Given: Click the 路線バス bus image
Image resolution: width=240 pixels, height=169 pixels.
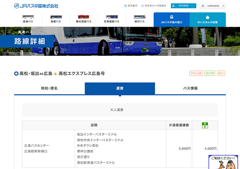Looking at the screenshot, I should [x=56, y=17].
